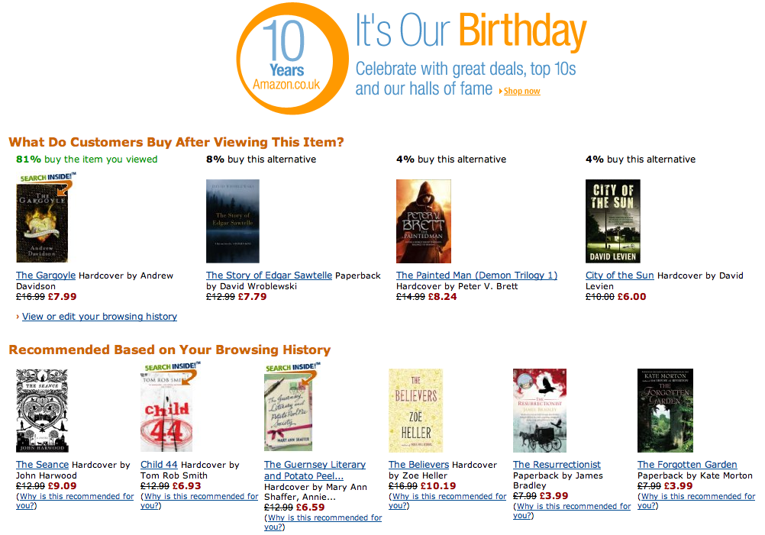Open The Forgotten Garden cover image

pyautogui.click(x=665, y=411)
